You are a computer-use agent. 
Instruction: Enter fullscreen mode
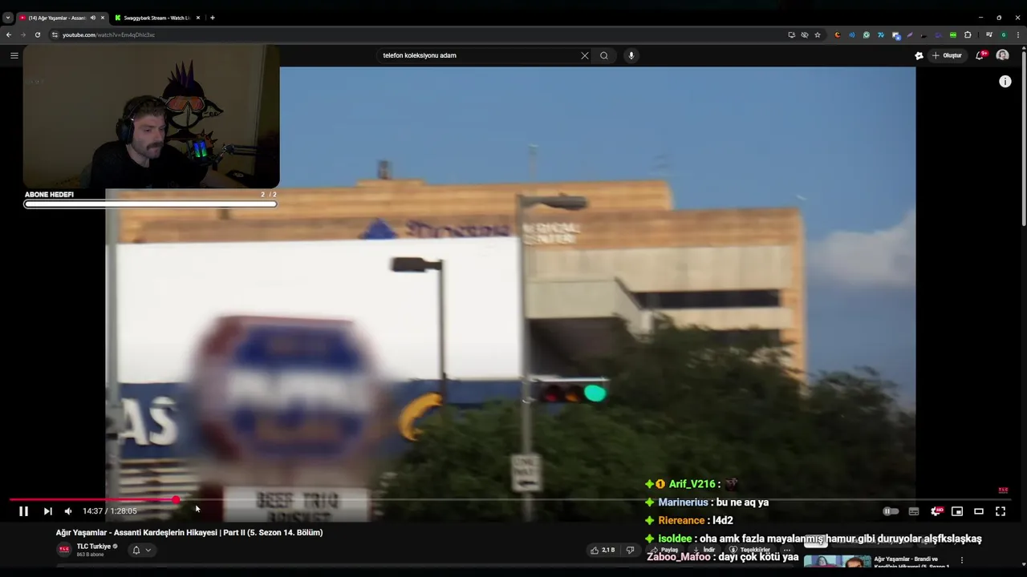click(x=1001, y=511)
